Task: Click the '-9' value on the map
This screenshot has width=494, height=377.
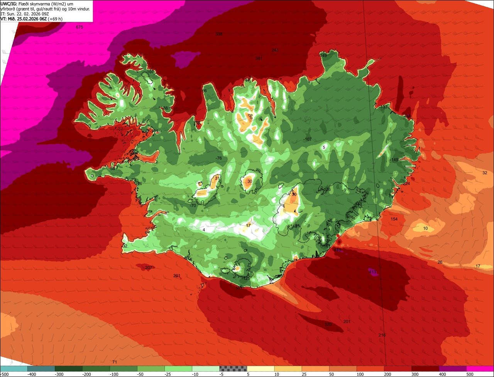Action: (345, 190)
